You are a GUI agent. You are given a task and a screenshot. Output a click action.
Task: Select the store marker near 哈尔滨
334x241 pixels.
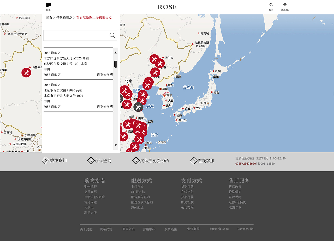[154, 59]
